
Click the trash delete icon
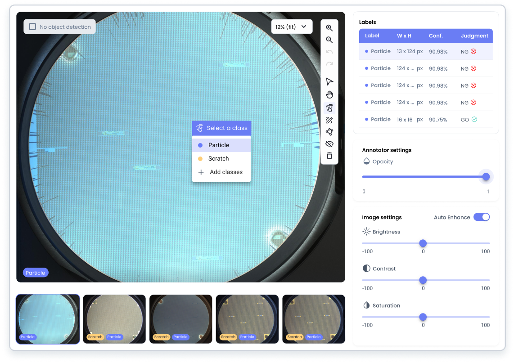[x=329, y=156]
